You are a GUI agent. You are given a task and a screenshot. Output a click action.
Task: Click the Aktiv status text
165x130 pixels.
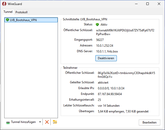(x=104, y=25)
